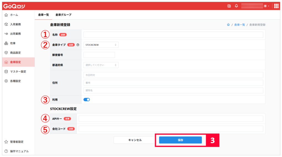282x157 pixels.
Task: Focus the APIキー input field
Action: [171, 119]
